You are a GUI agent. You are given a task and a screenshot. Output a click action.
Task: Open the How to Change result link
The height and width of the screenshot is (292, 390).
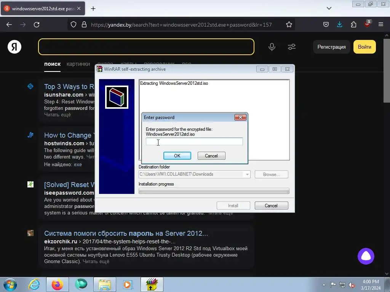point(69,135)
